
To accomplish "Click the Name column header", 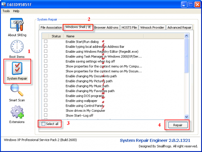I will pos(104,36).
